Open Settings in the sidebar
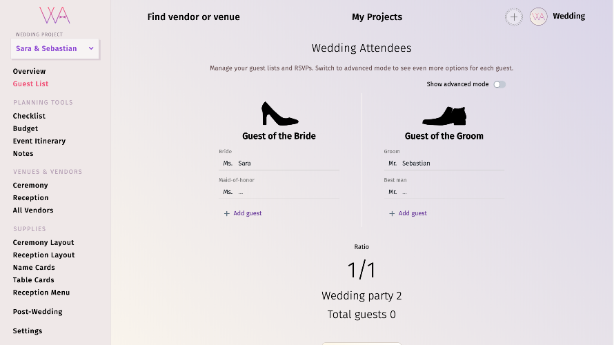This screenshot has height=345, width=614. point(28,331)
